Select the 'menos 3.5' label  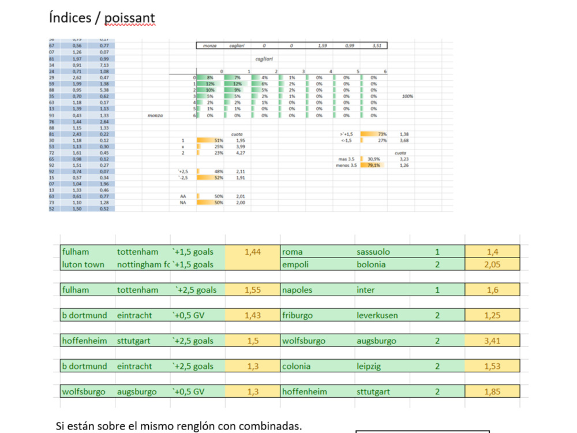coord(346,165)
